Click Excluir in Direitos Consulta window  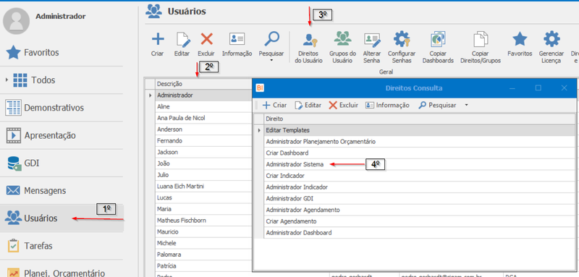coord(343,105)
